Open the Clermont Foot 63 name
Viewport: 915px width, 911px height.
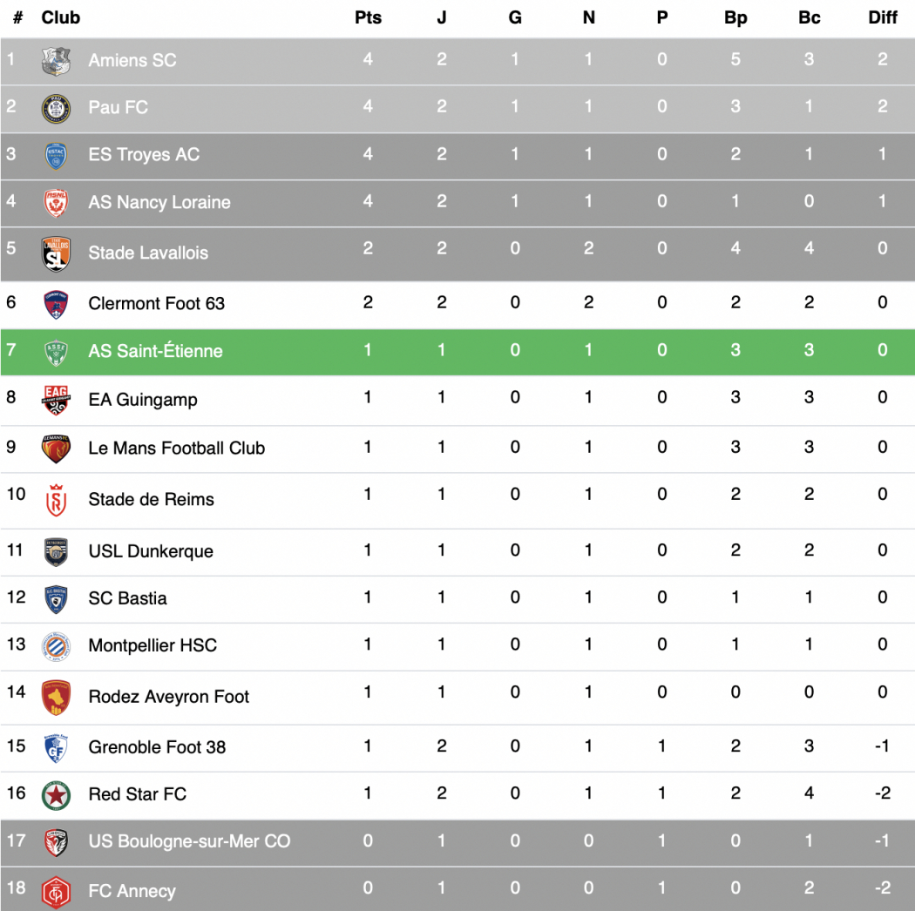156,303
